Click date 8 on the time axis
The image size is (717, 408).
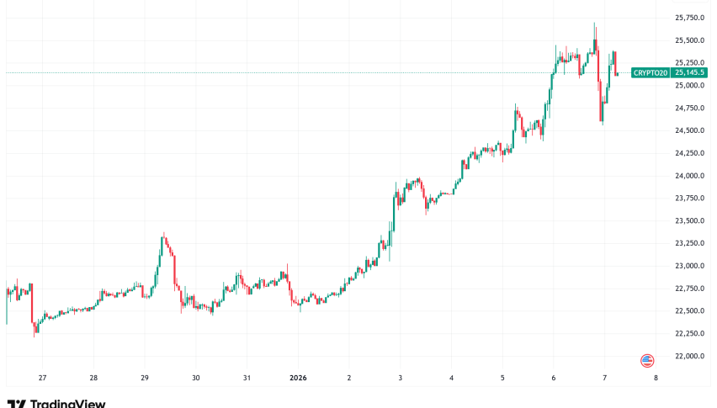coord(656,379)
